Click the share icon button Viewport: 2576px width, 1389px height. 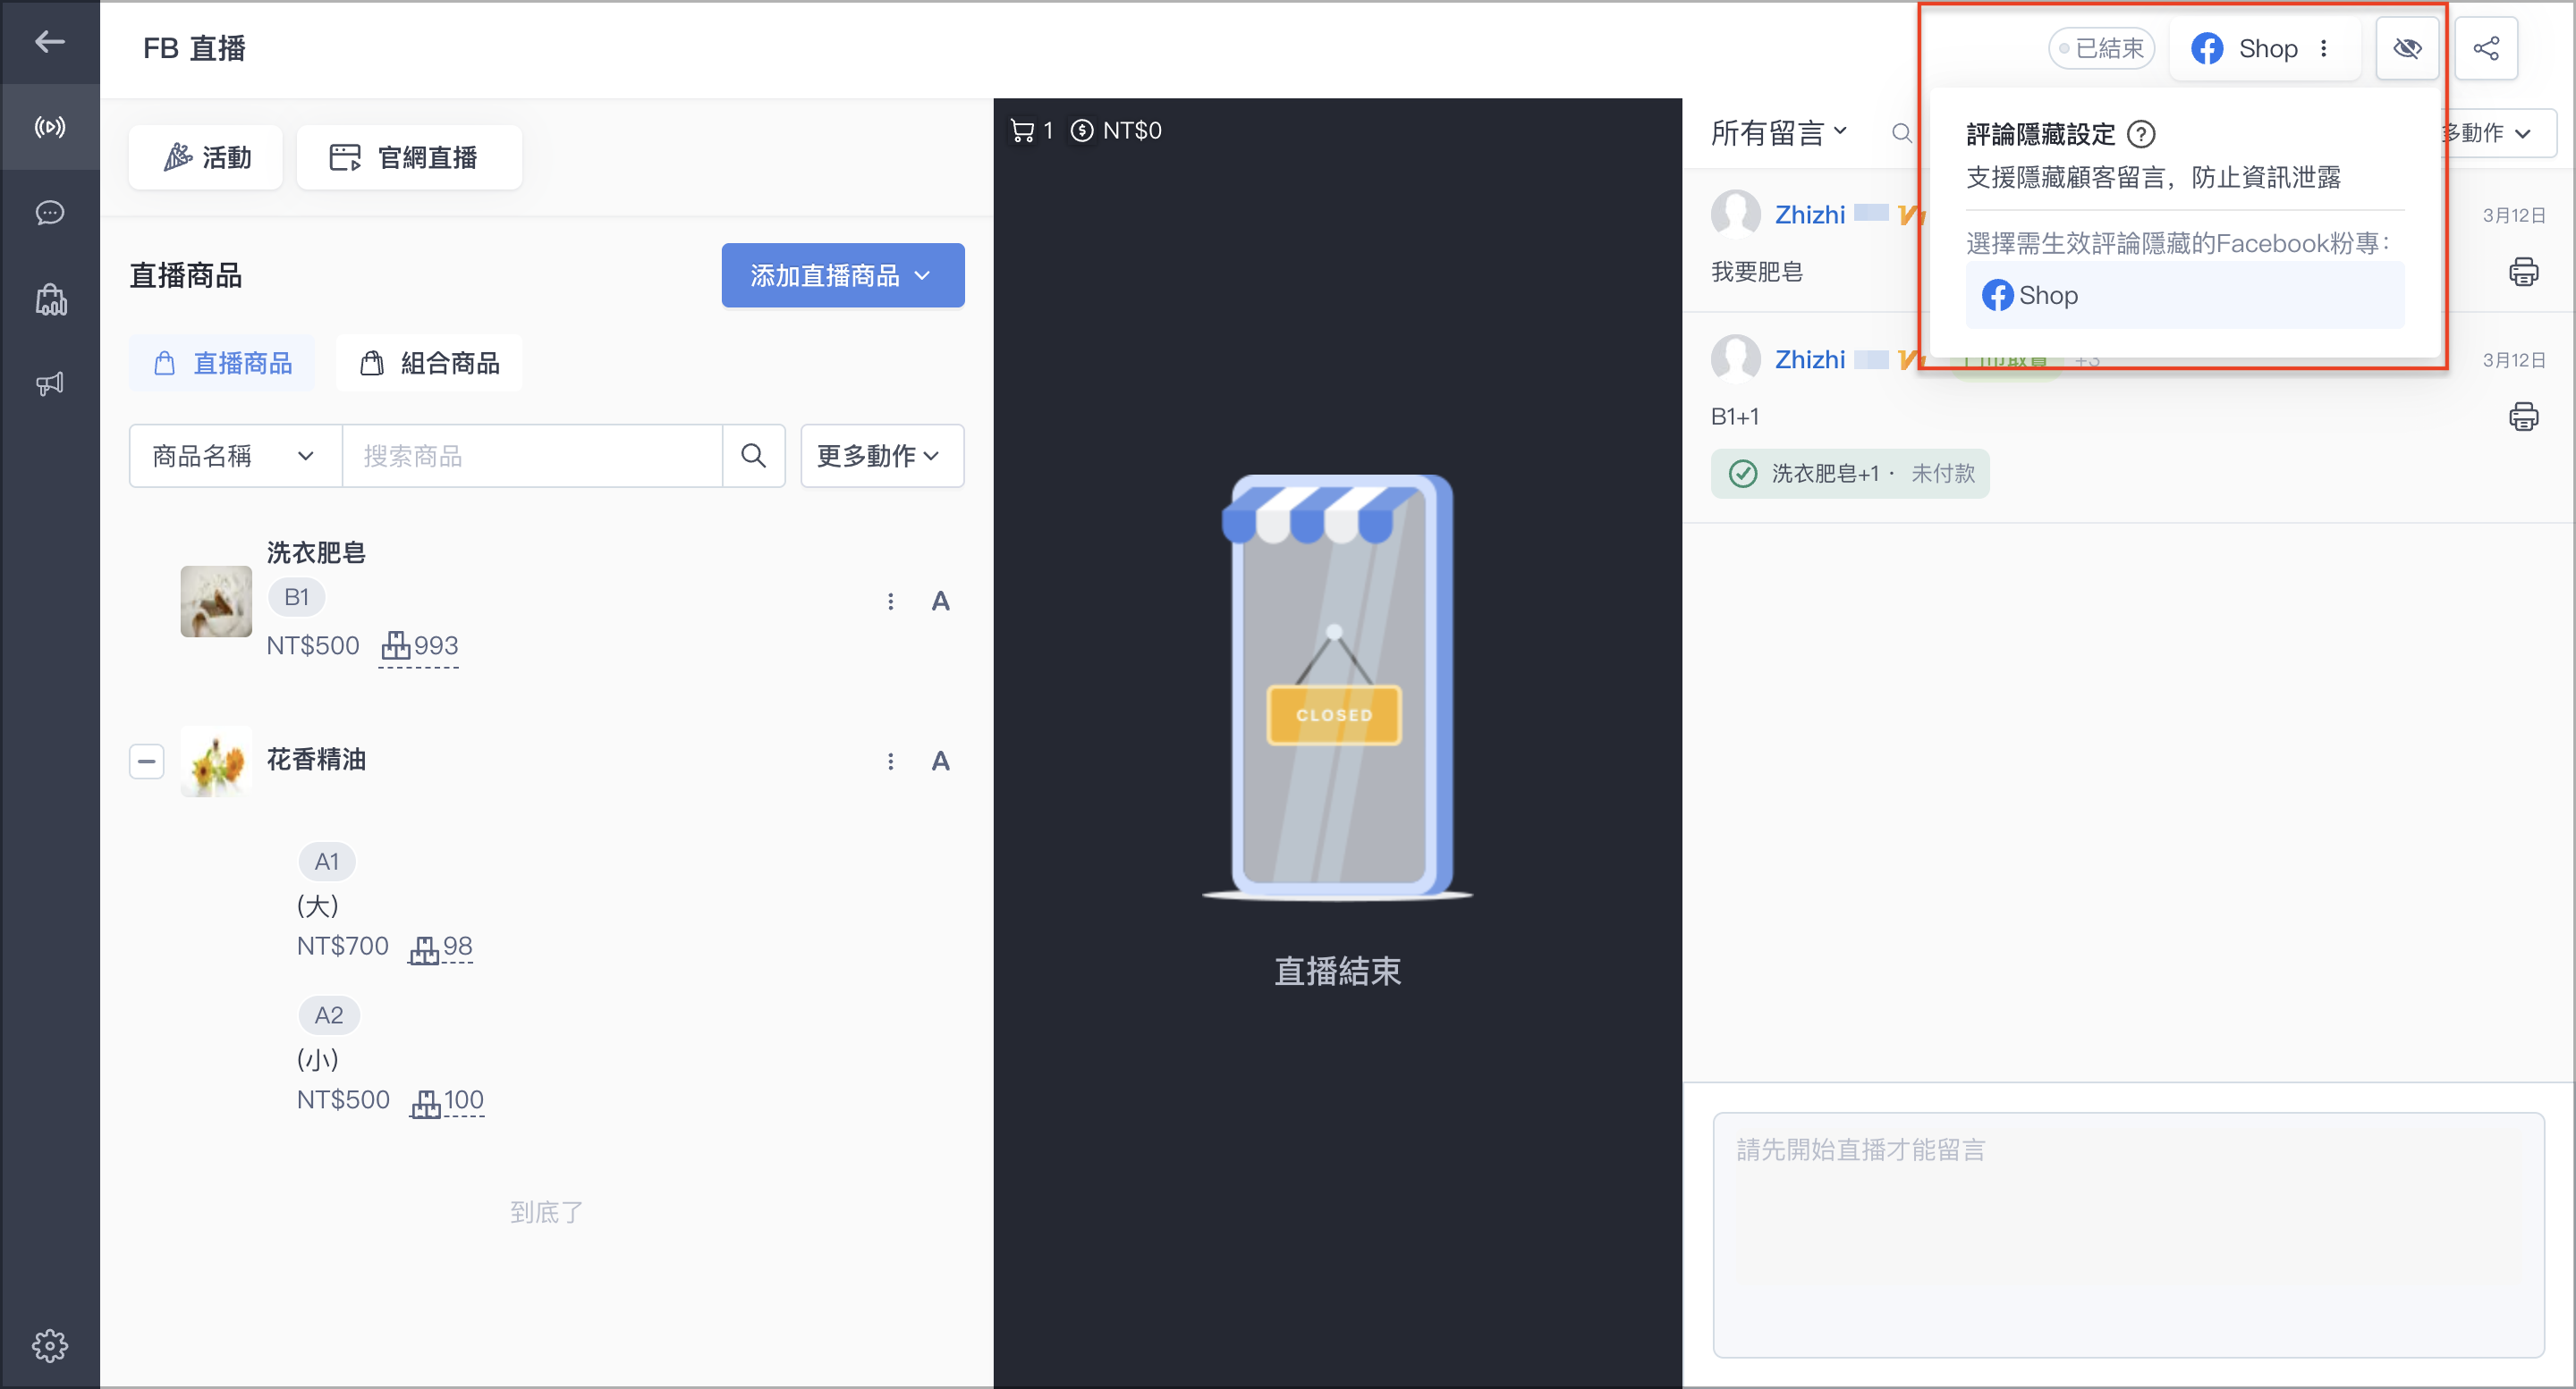click(2486, 48)
